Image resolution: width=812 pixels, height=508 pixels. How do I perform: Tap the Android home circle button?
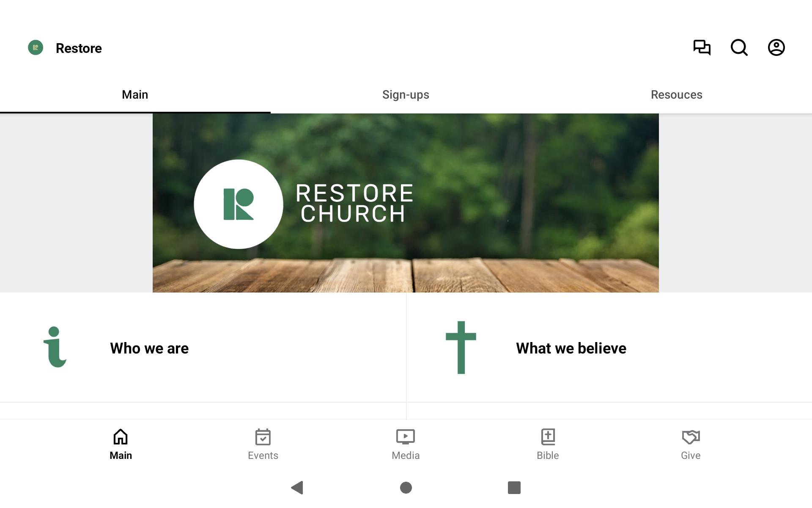tap(406, 488)
